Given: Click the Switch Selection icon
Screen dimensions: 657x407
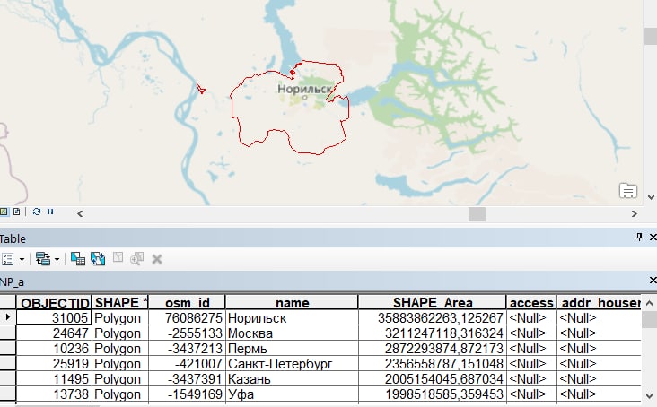Looking at the screenshot, I should click(98, 259).
